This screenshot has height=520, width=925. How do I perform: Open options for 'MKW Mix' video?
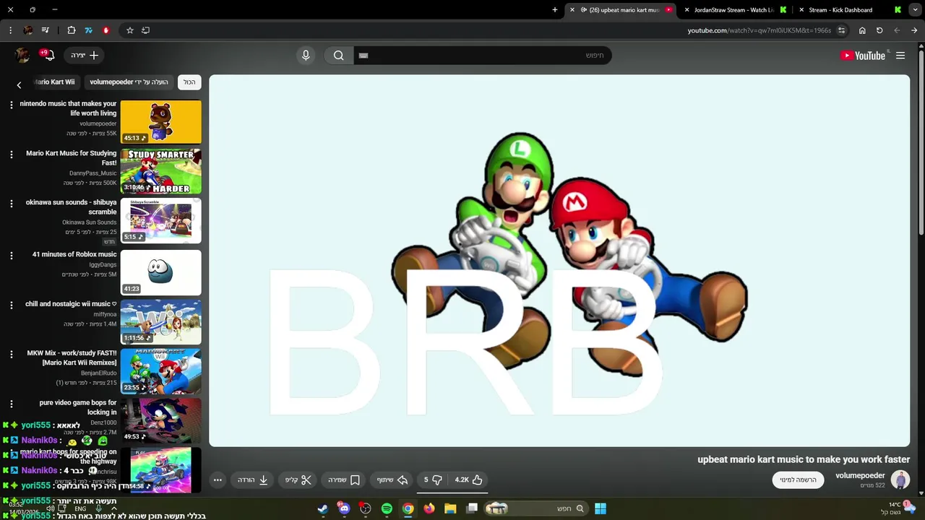coord(11,355)
